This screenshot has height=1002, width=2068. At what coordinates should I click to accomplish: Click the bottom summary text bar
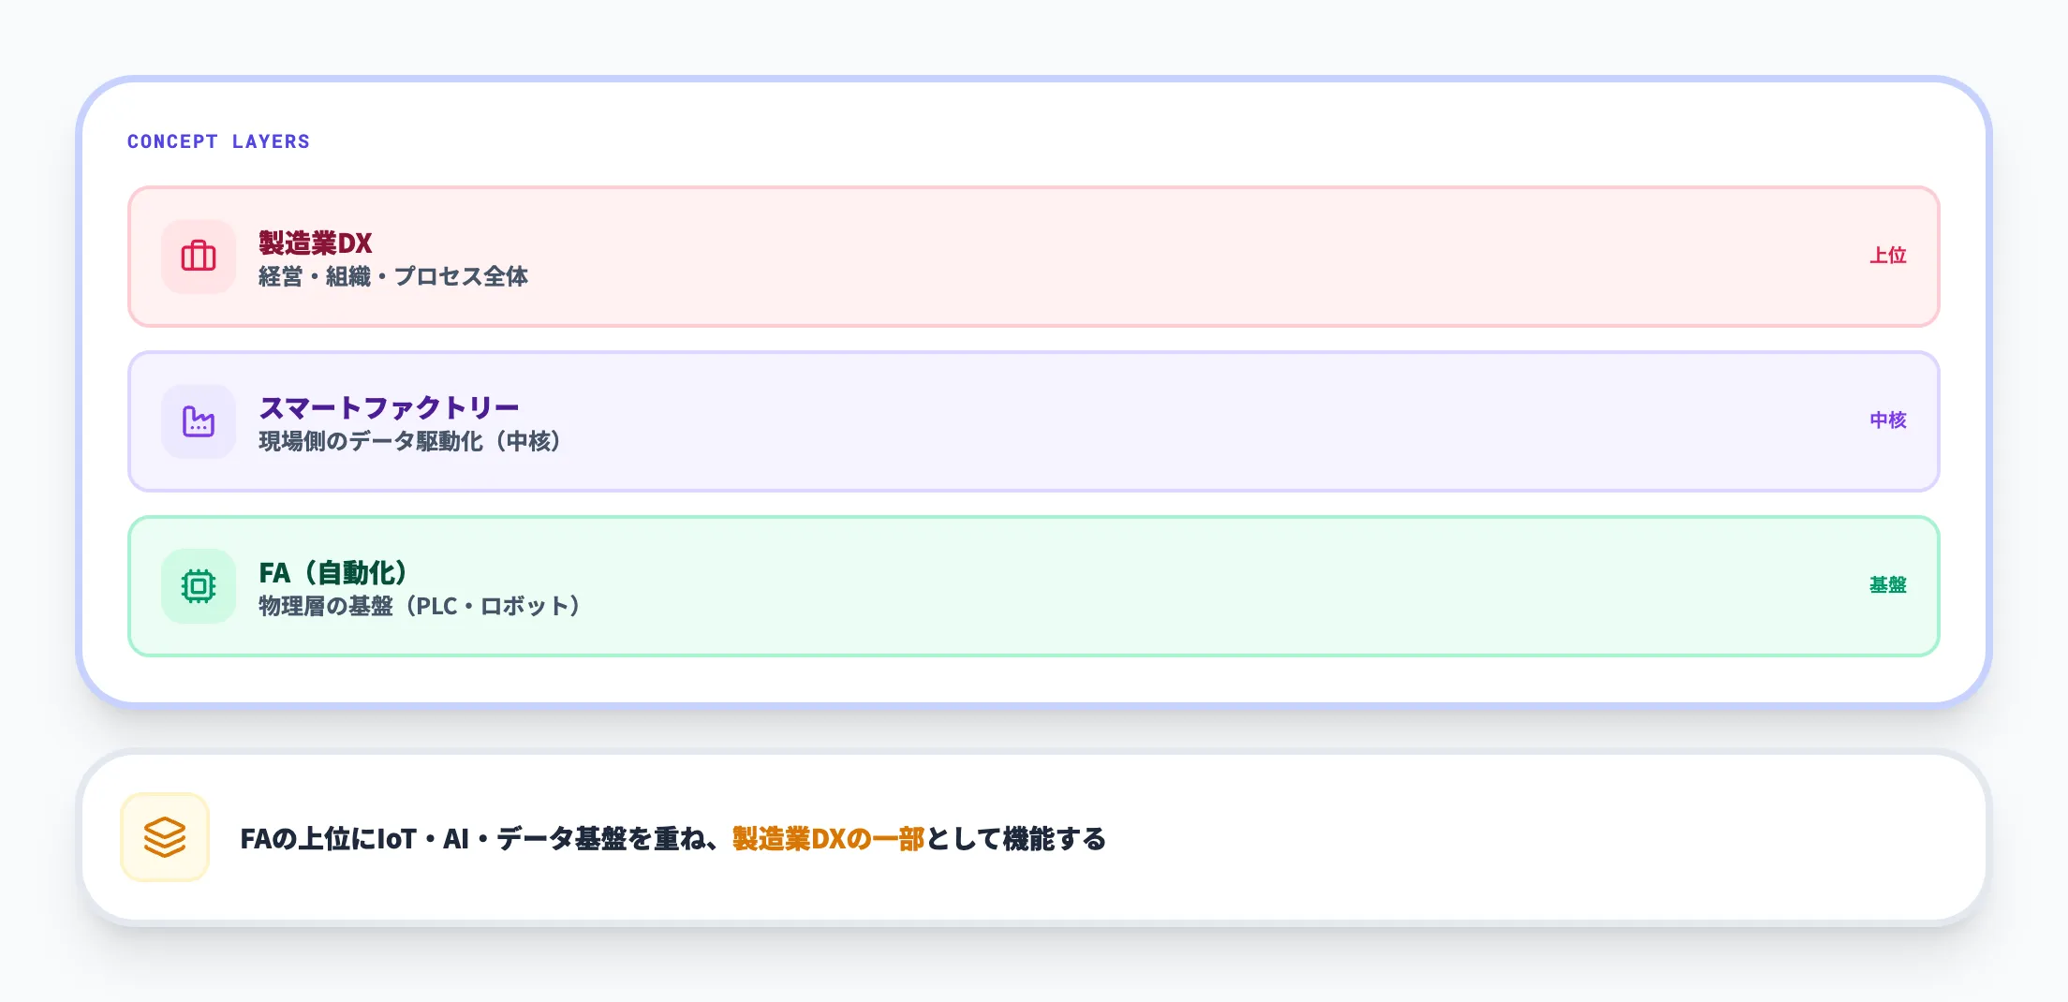(1030, 836)
